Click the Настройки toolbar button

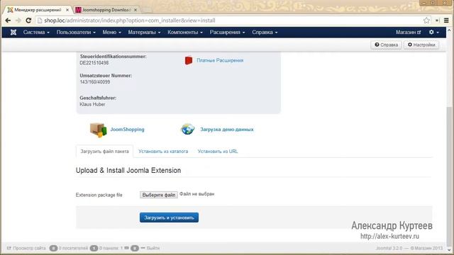pyautogui.click(x=421, y=45)
